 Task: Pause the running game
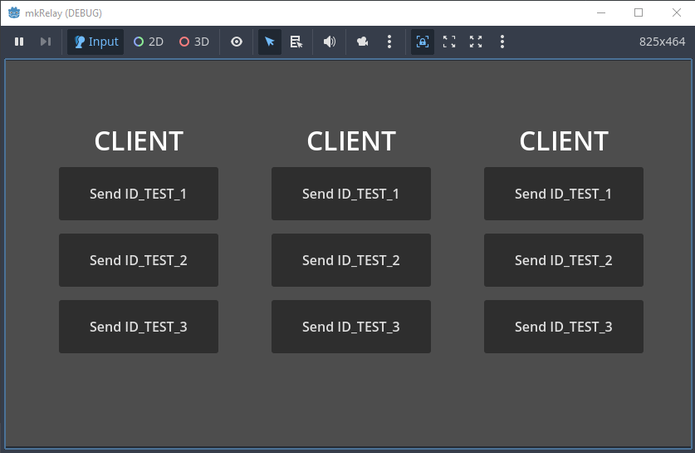[19, 42]
